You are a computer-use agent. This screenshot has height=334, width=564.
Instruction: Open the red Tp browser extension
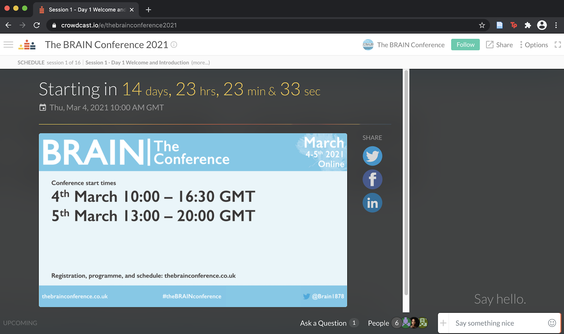click(514, 25)
